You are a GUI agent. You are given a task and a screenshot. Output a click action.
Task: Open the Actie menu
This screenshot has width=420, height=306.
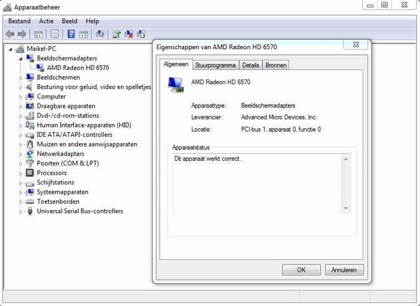coord(46,21)
